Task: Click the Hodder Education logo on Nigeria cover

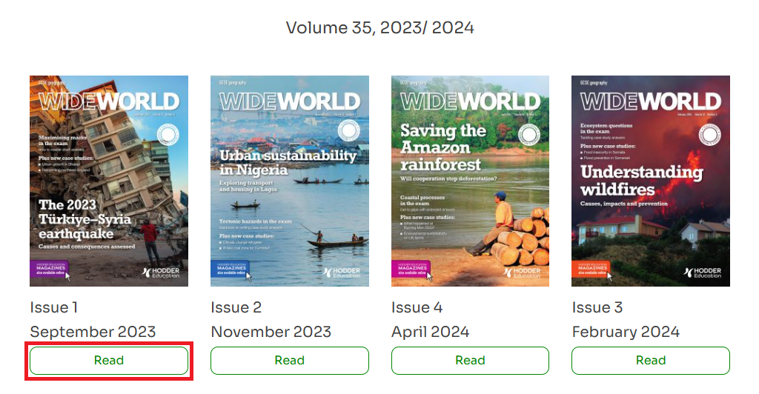Action: (342, 273)
